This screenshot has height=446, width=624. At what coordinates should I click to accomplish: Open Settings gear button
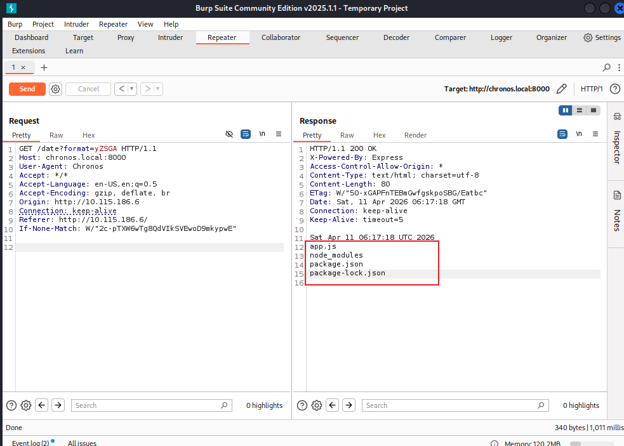tap(602, 37)
